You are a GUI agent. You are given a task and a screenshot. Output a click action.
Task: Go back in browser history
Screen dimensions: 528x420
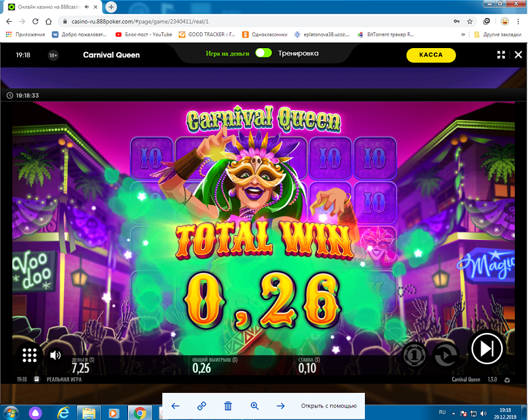(x=9, y=22)
